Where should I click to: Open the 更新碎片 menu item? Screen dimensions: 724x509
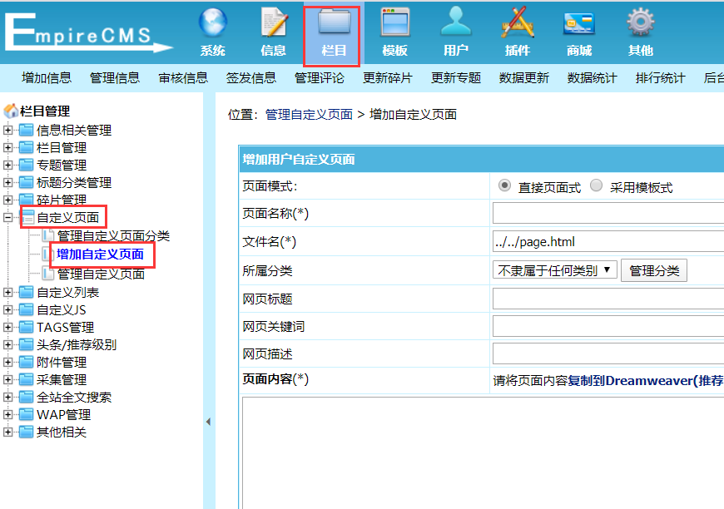[x=388, y=78]
